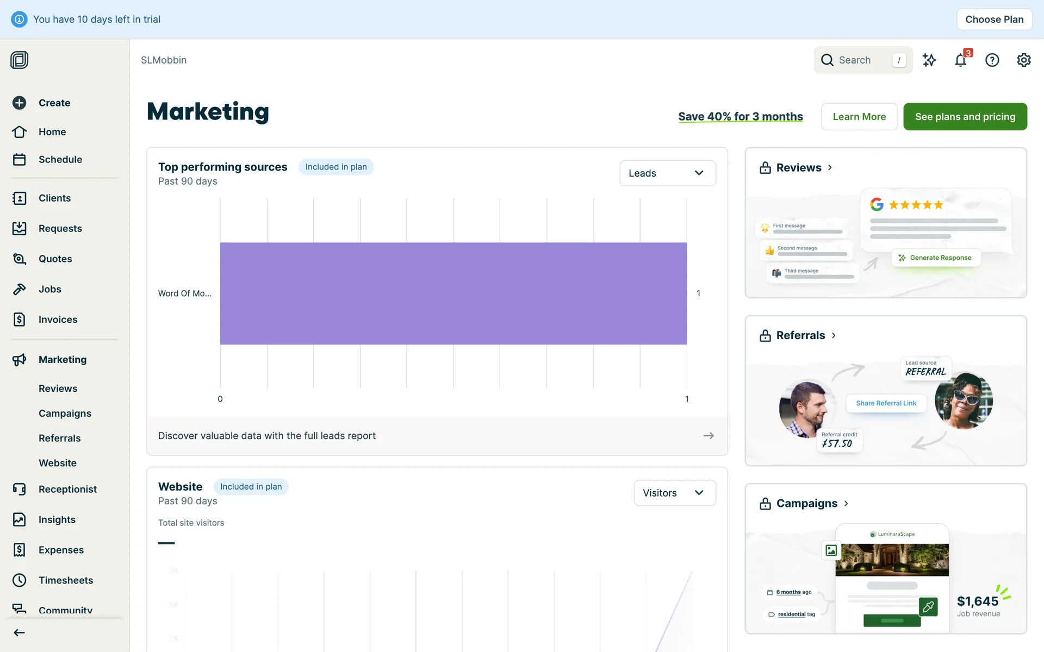Click the Jobs hammer icon

20,289
